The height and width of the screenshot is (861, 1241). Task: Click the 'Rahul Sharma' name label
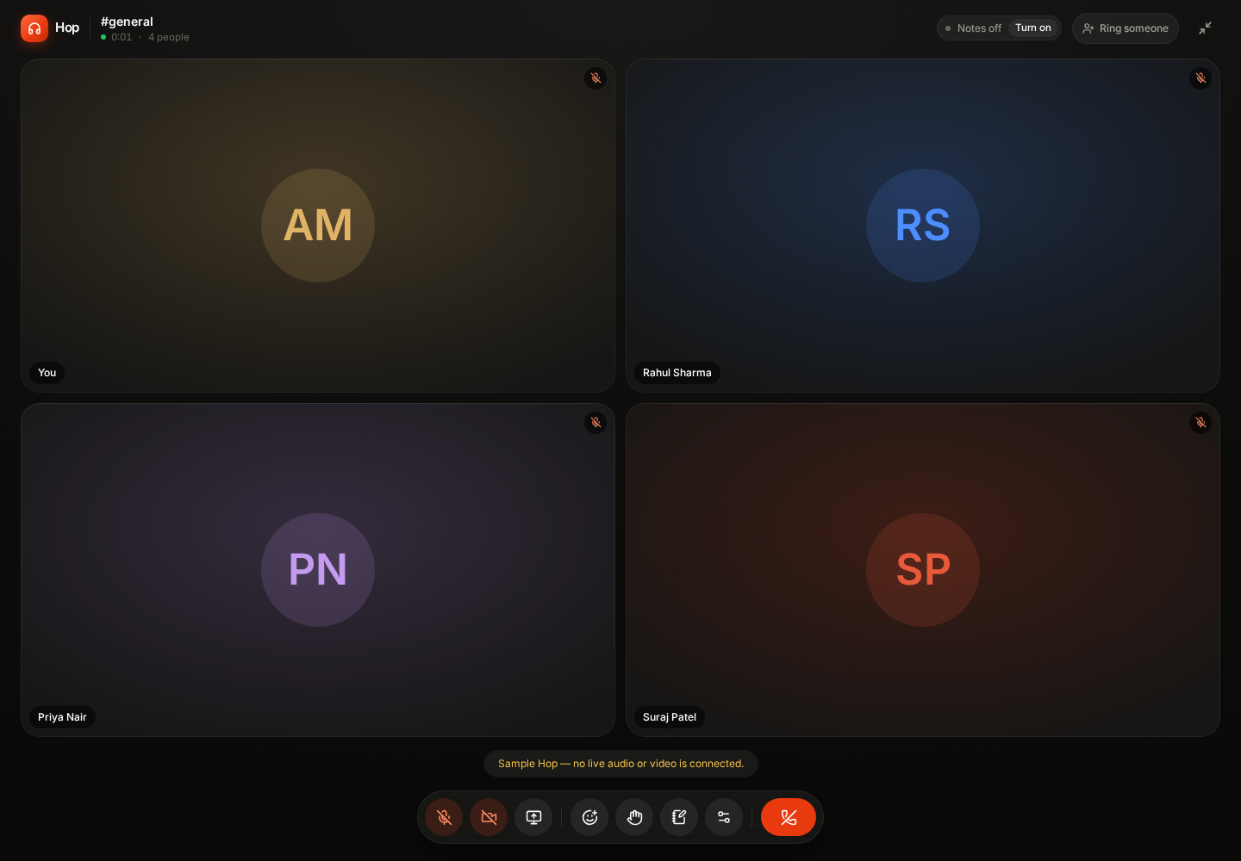click(x=677, y=373)
